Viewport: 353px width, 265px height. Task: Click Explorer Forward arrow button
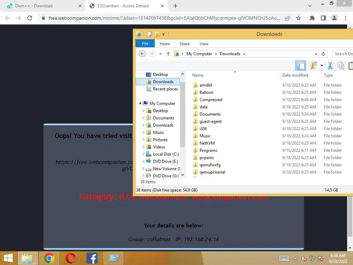[x=152, y=54]
